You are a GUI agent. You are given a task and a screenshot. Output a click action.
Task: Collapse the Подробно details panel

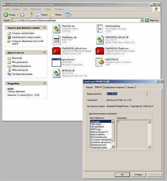click(44, 83)
